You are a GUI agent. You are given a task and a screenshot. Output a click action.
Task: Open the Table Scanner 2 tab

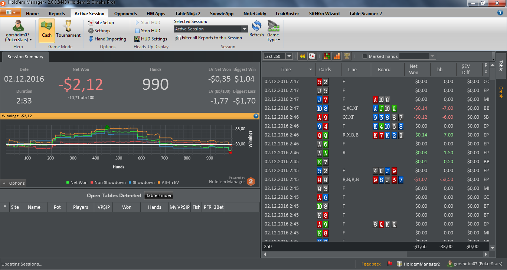tap(366, 14)
